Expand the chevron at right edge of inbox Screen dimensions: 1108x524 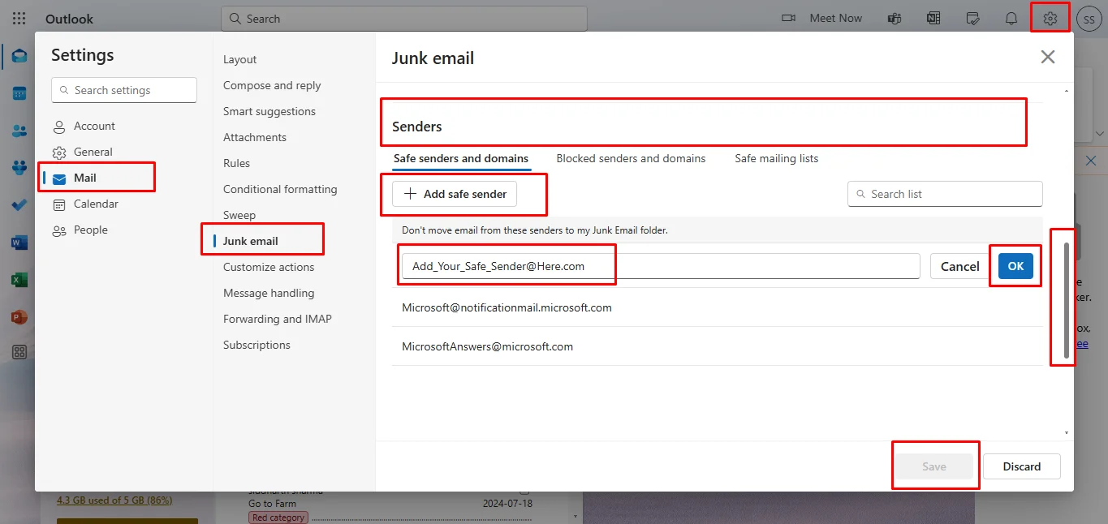click(x=1100, y=134)
